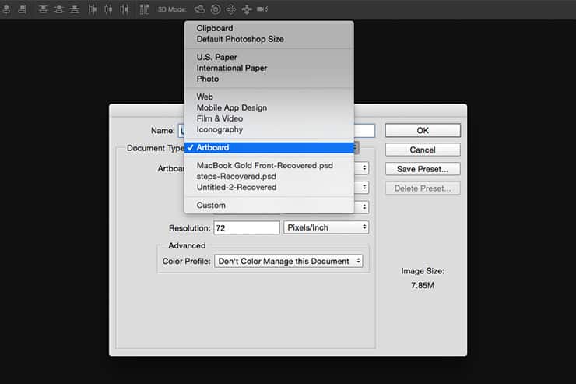Choose steps-Recovered.psd from the list

[269, 176]
